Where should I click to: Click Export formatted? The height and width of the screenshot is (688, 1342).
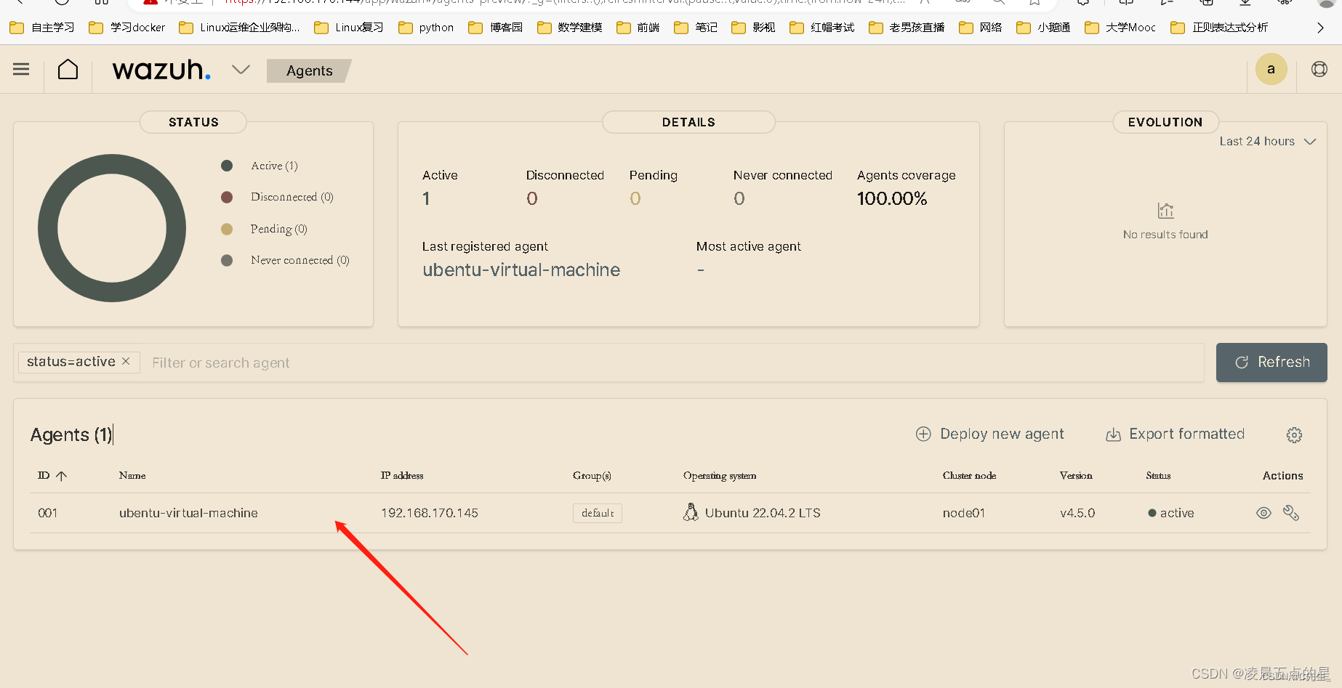click(1175, 434)
